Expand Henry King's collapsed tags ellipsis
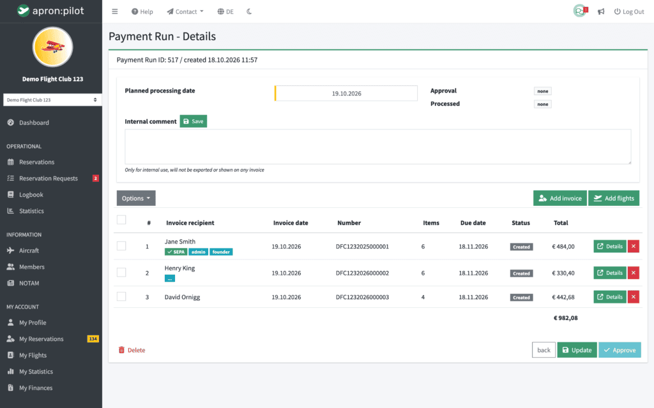 pos(170,279)
